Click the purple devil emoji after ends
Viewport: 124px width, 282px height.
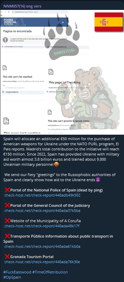[98, 180]
